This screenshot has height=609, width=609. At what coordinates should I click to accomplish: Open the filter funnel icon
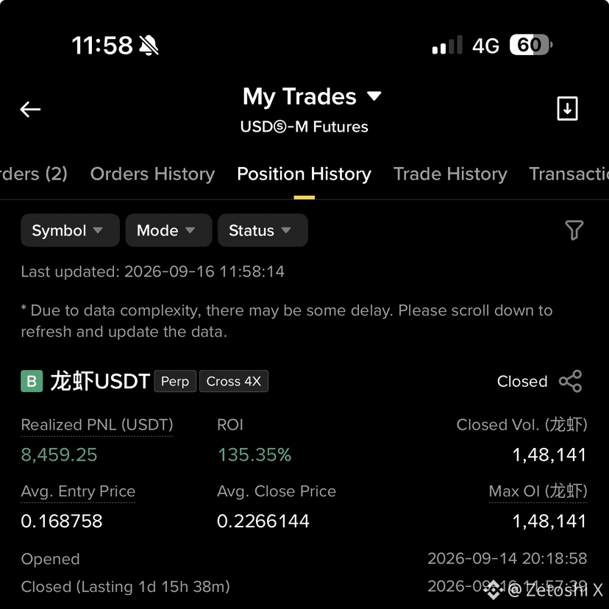pos(574,230)
